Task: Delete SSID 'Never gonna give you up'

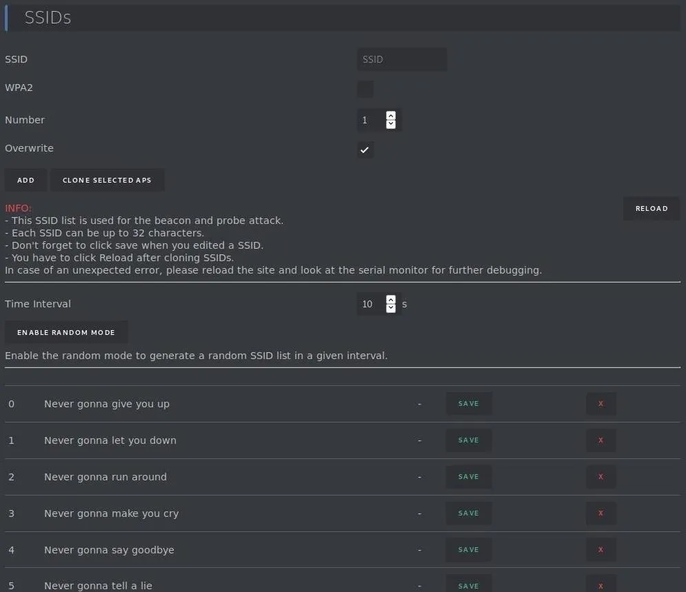Action: 601,404
